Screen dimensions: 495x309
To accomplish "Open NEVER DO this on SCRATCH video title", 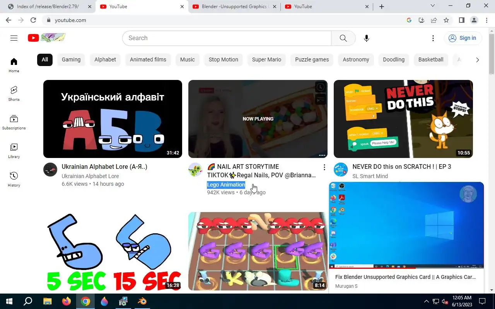I will click(402, 166).
